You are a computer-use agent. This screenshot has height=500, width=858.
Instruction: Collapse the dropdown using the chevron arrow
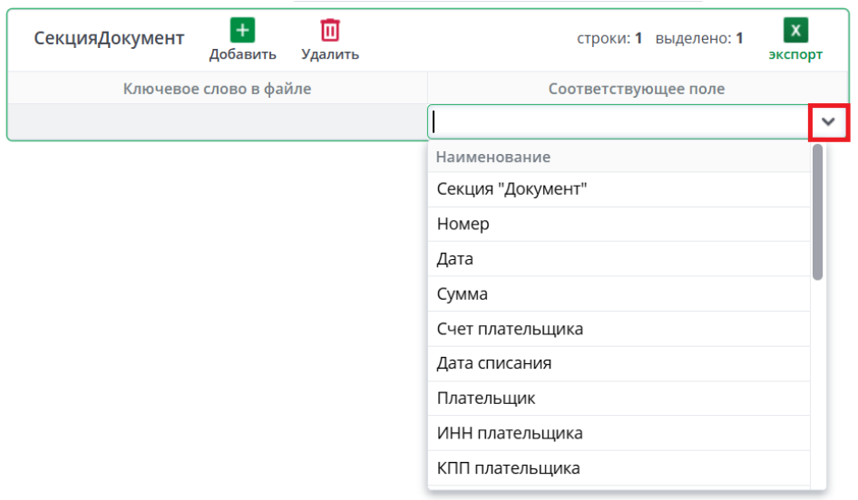coord(828,121)
